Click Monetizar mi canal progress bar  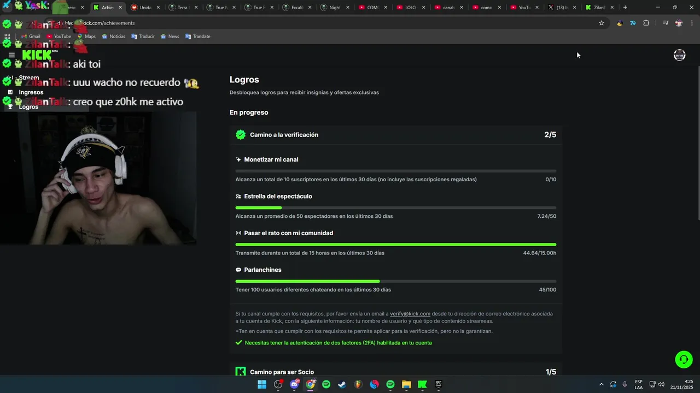coord(396,171)
